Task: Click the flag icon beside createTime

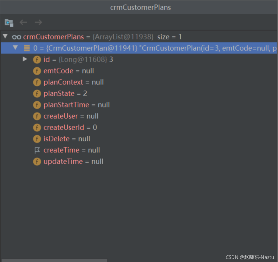Action: click(x=37, y=150)
